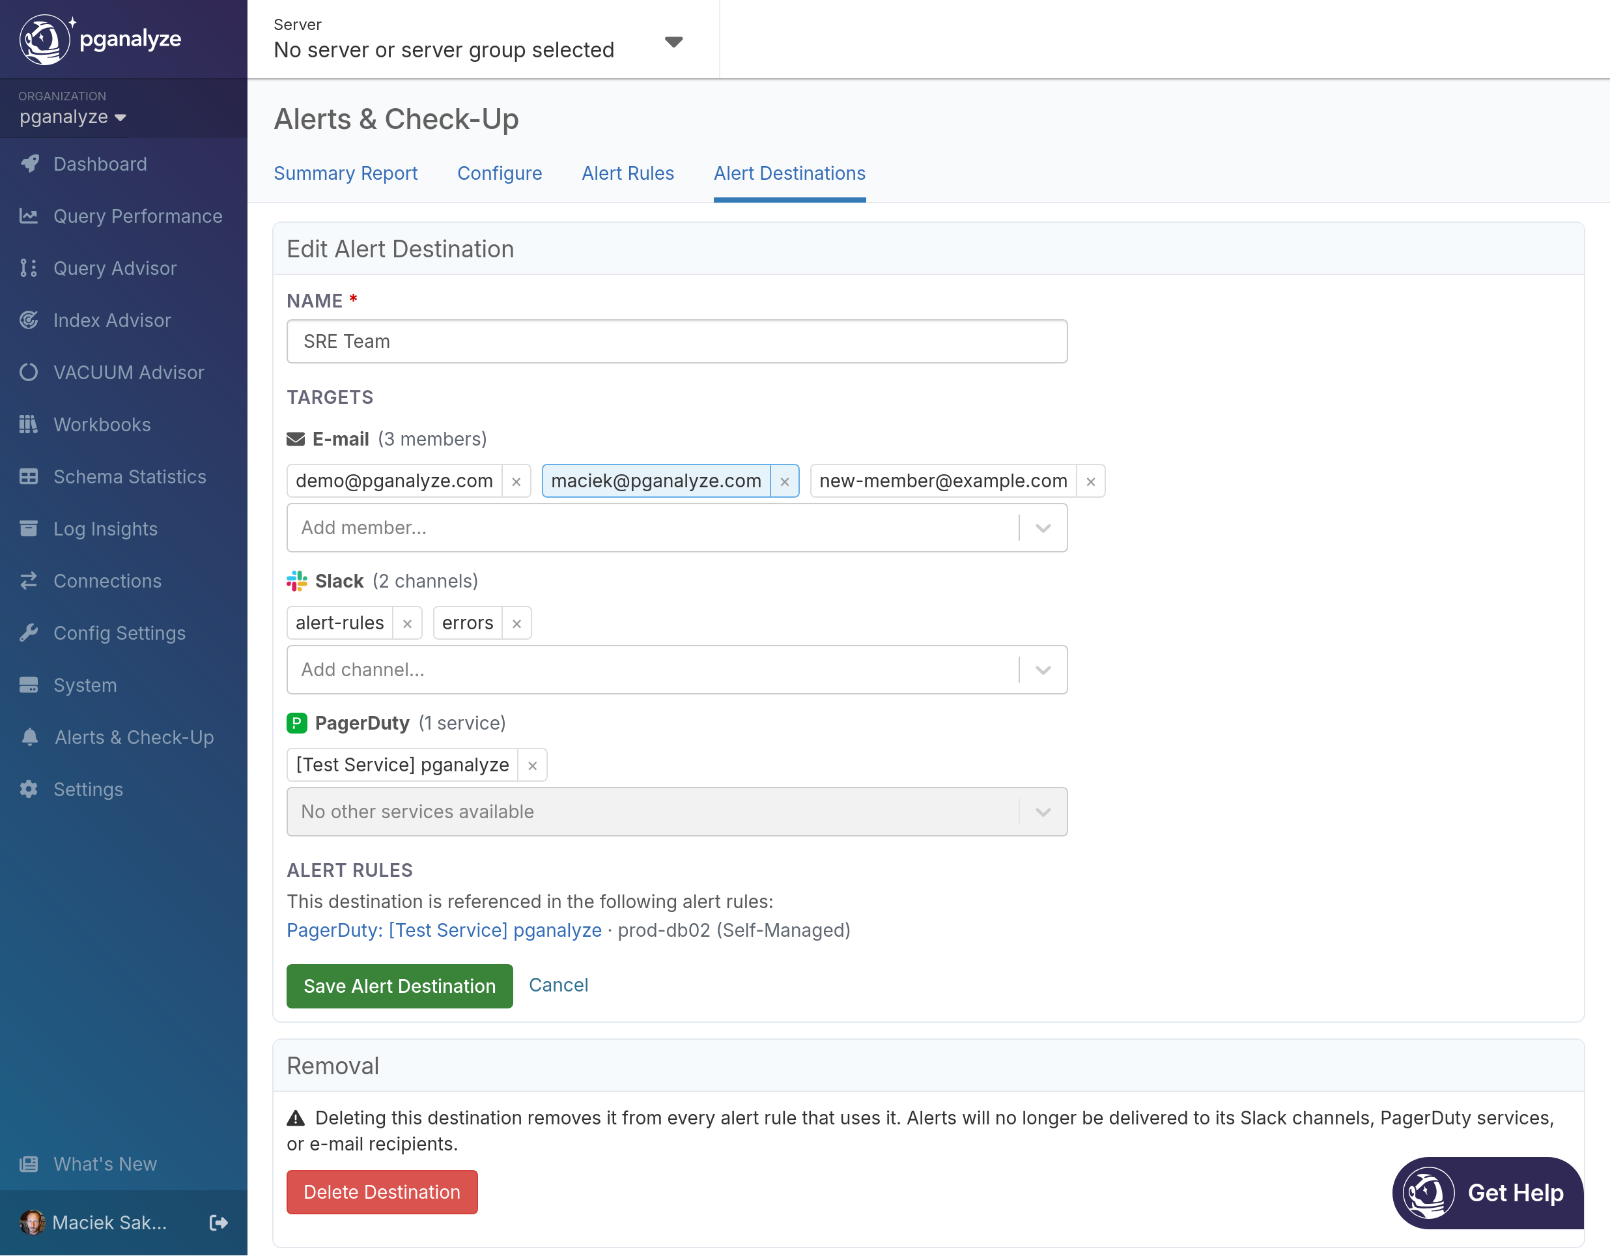Open the PagerDuty: [Test Service] pganalyze rule link

click(x=444, y=931)
